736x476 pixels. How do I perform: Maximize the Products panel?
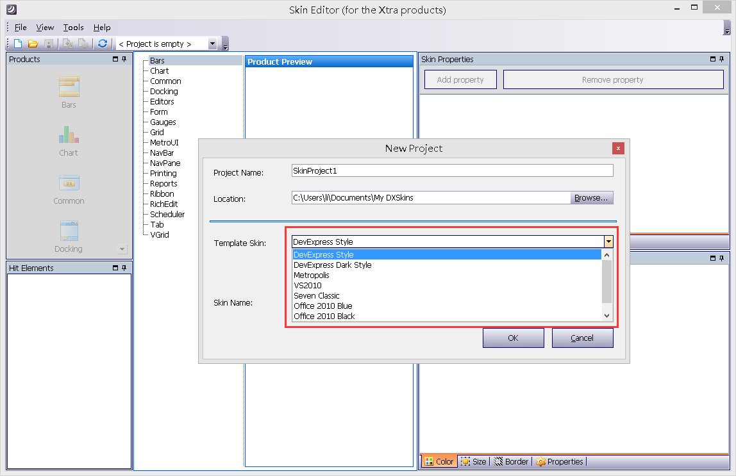(115, 59)
